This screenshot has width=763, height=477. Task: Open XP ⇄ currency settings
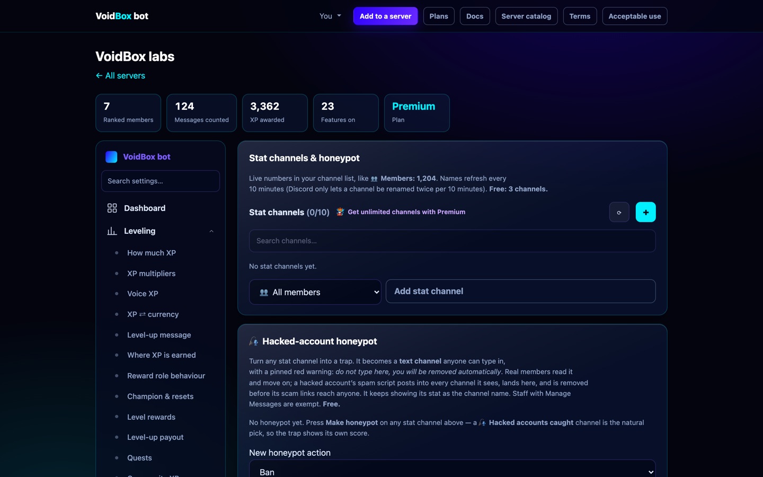(153, 314)
